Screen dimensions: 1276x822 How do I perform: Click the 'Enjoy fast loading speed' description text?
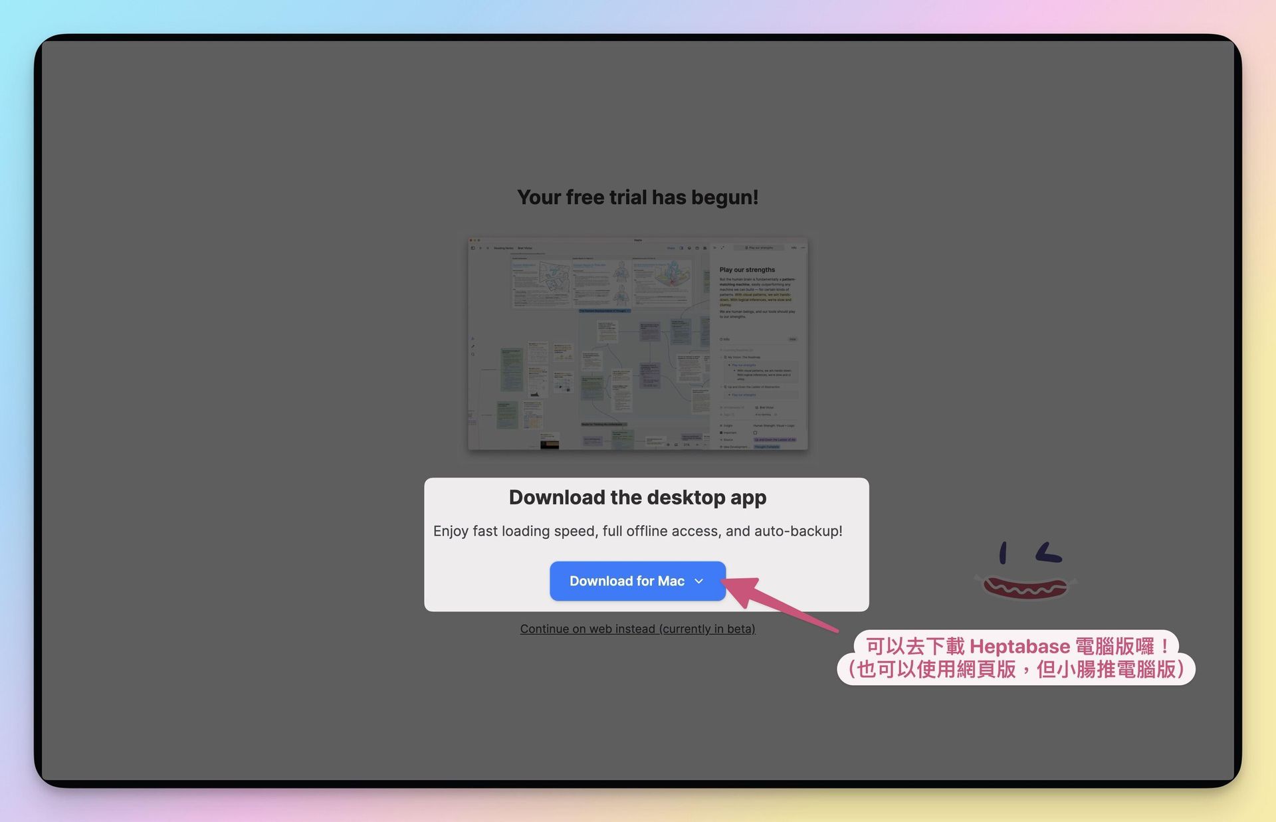click(x=637, y=531)
